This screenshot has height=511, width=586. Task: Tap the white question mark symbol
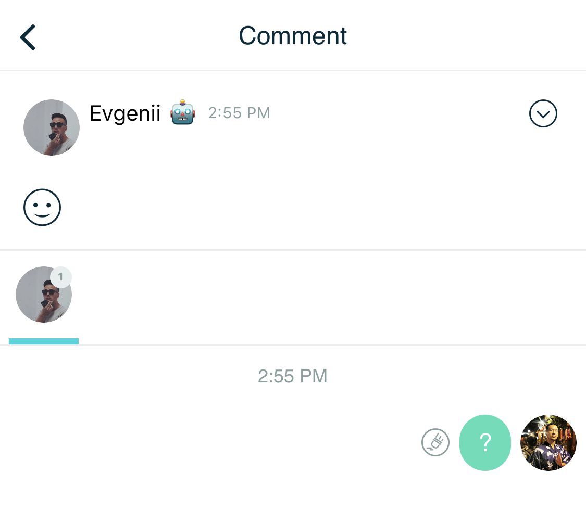click(x=485, y=443)
